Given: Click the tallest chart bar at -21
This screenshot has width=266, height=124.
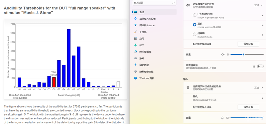Looking at the screenshot, I should tap(69, 58).
